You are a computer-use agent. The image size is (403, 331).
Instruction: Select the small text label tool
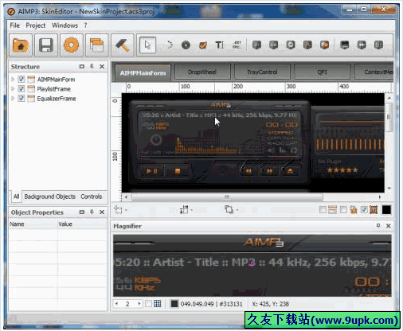pyautogui.click(x=237, y=45)
